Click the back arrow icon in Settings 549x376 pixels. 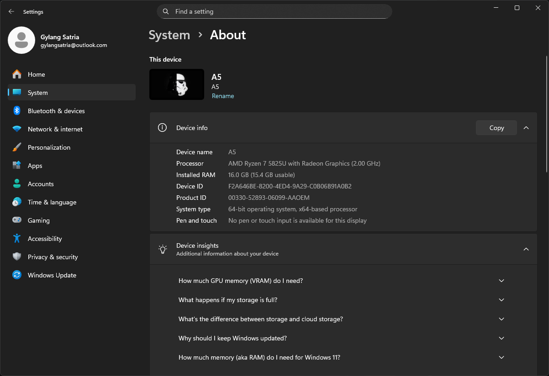coord(11,12)
